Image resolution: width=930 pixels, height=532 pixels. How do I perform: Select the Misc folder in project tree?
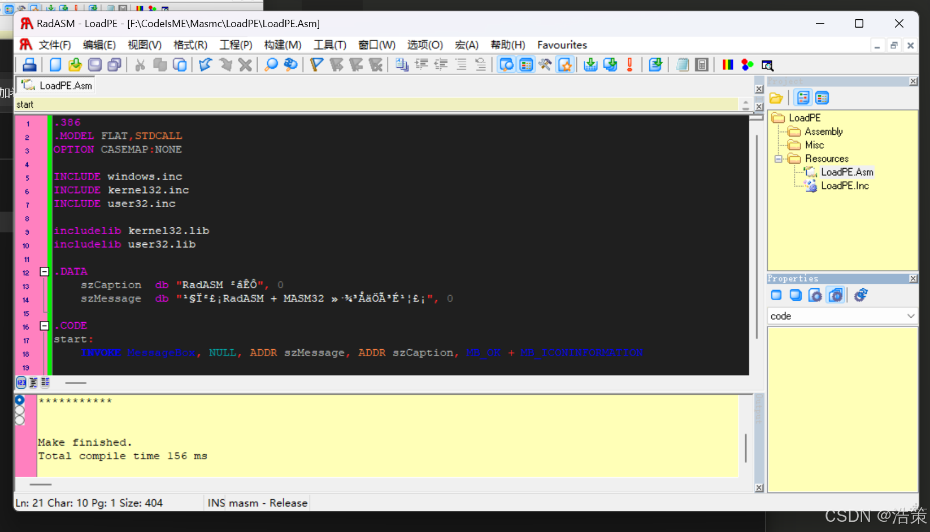(x=814, y=145)
